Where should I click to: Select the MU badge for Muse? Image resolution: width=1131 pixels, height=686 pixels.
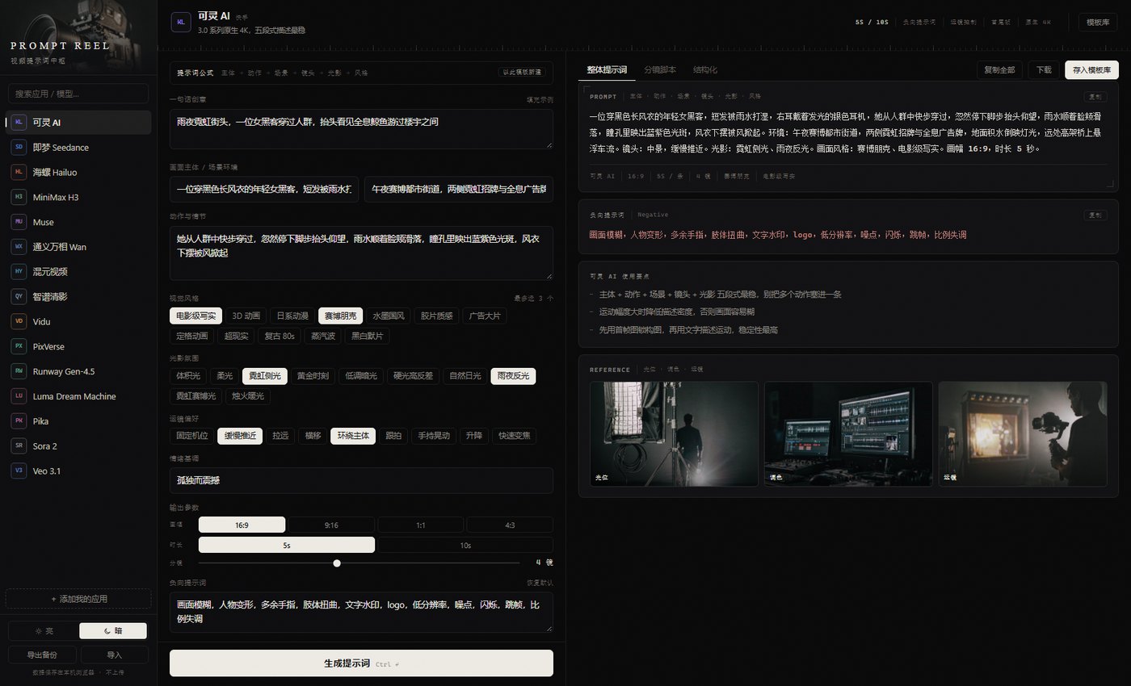coord(19,222)
